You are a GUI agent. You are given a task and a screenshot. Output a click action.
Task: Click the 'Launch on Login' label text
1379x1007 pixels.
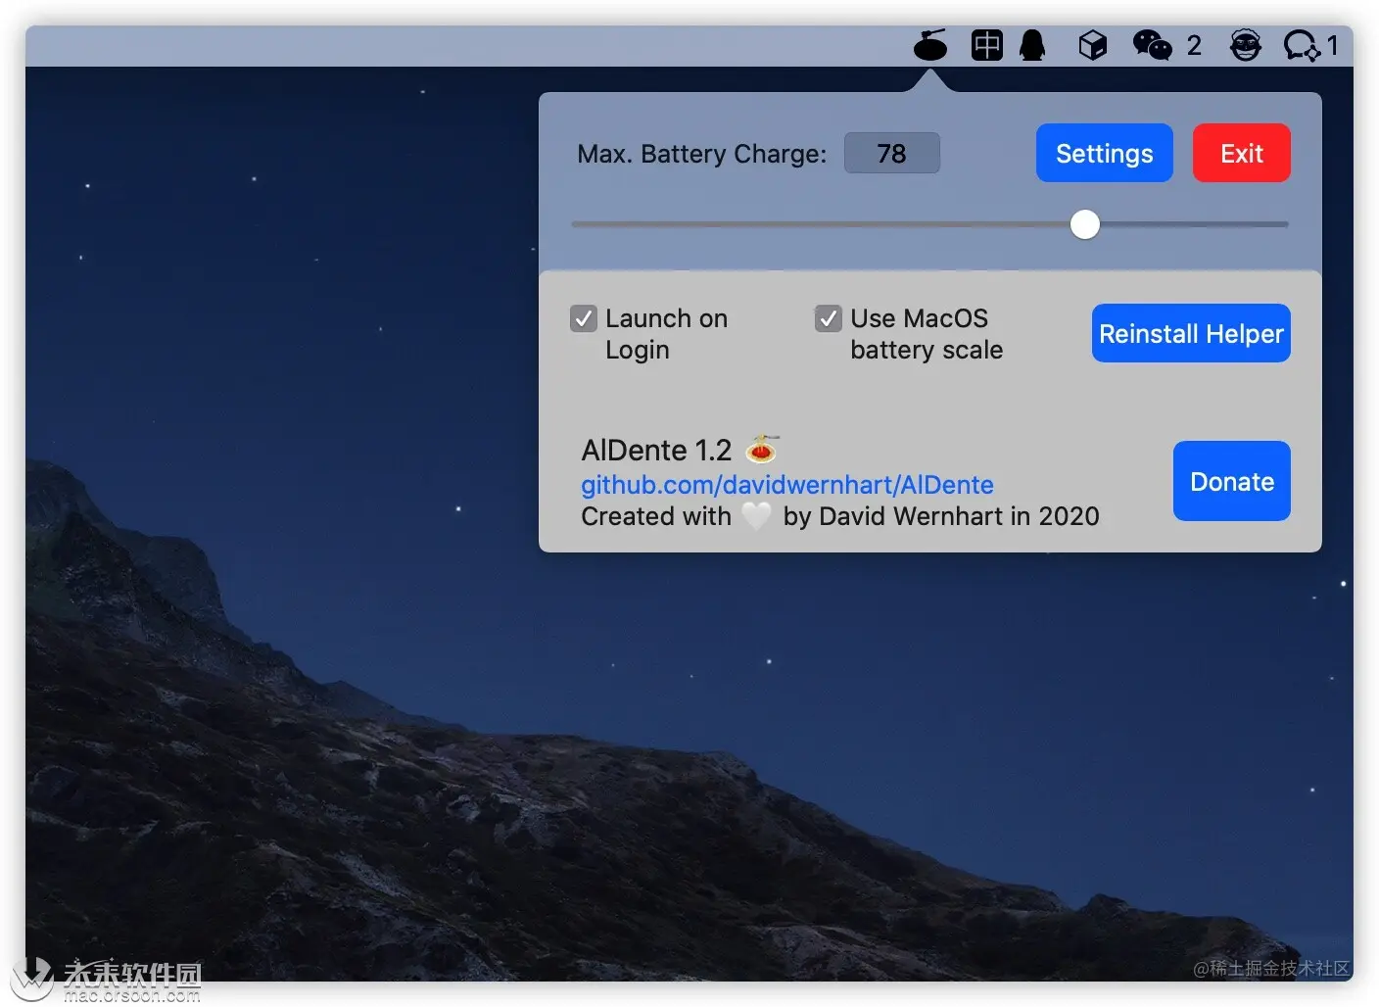(x=666, y=334)
